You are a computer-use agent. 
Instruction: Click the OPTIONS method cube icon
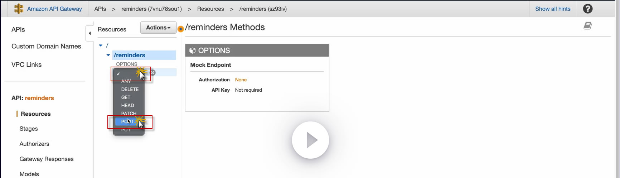[192, 50]
